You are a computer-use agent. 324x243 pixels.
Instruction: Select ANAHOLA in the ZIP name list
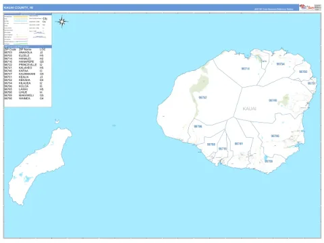click(x=26, y=53)
